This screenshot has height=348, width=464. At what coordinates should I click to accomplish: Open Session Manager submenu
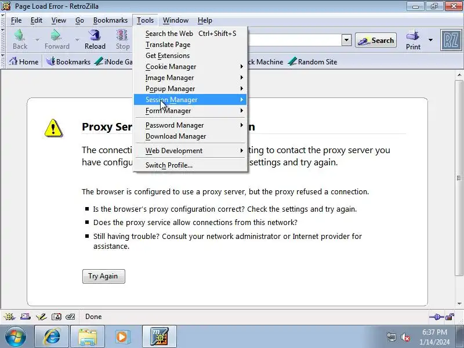pyautogui.click(x=190, y=99)
